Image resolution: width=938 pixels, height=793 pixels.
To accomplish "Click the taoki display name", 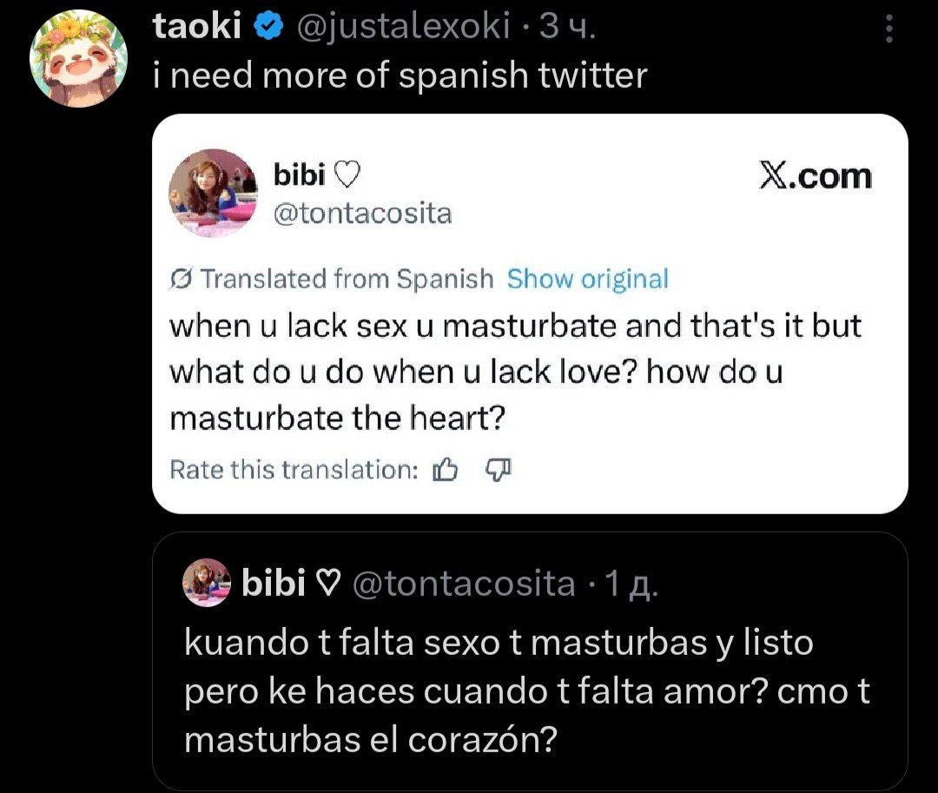I will click(196, 29).
